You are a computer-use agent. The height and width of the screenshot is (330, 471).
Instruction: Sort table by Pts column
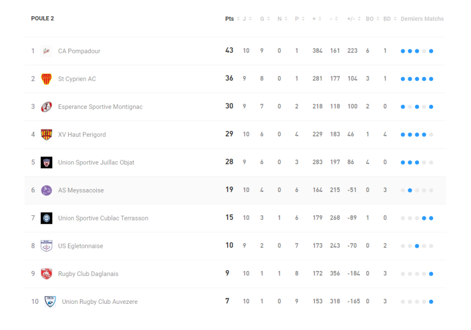pyautogui.click(x=230, y=19)
